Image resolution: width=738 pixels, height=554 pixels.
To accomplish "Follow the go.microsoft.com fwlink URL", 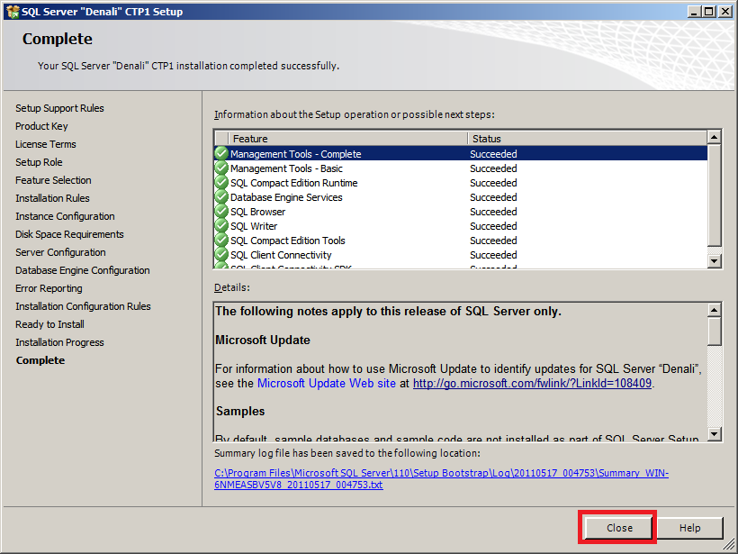I will click(532, 383).
